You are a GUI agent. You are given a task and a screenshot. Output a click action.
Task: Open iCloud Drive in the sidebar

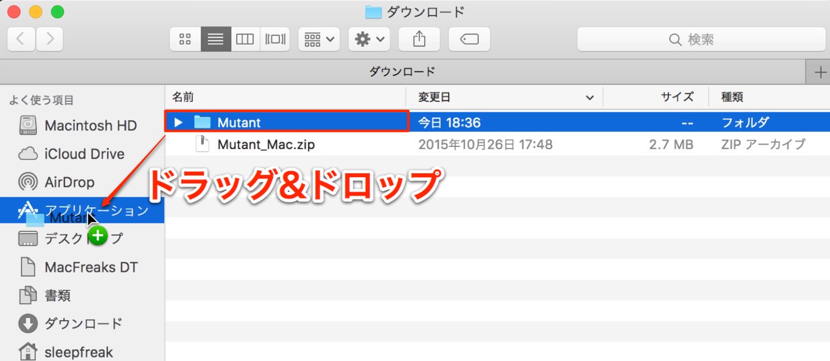82,154
